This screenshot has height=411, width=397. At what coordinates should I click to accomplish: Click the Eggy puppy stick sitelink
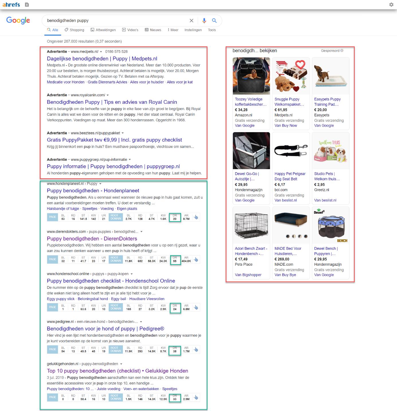point(61,299)
